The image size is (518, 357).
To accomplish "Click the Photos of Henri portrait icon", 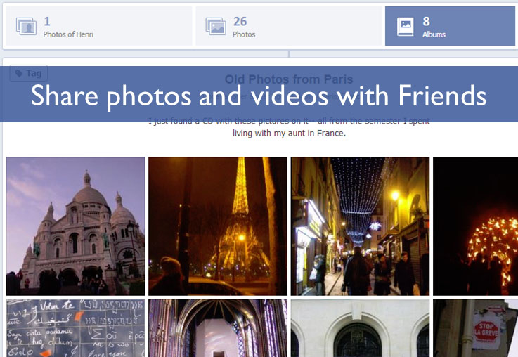I will [x=26, y=27].
